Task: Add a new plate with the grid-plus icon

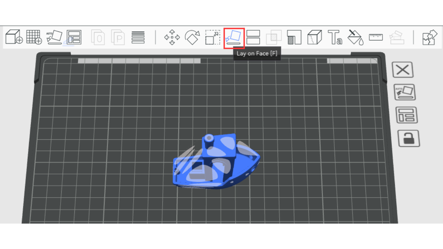Action: (34, 37)
